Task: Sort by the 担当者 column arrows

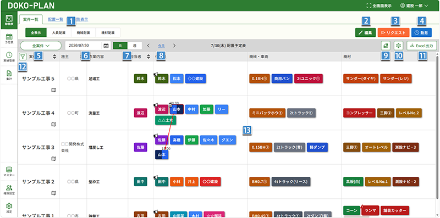Action: coord(148,57)
